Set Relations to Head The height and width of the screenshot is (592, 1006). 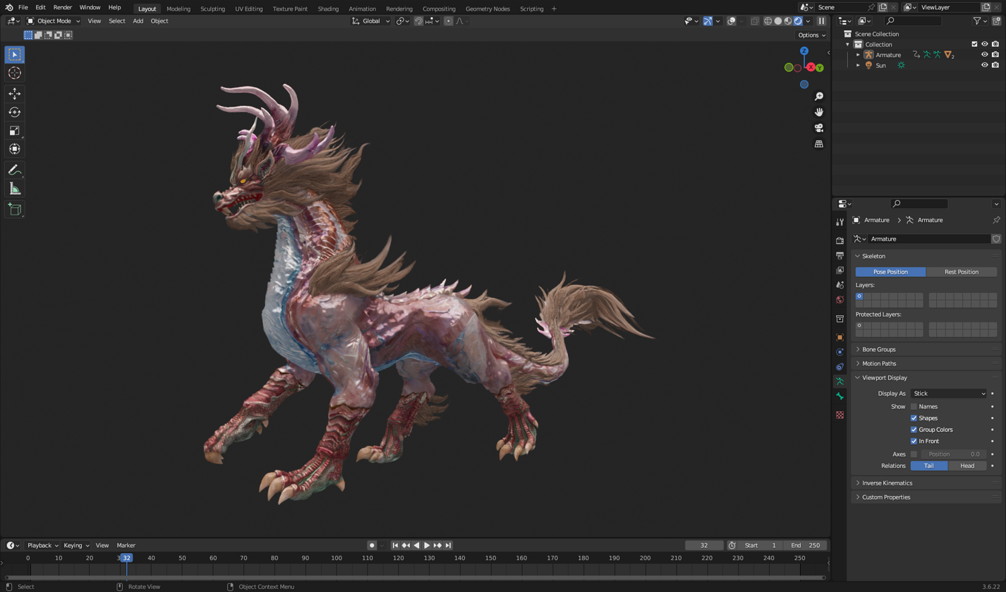[967, 466]
